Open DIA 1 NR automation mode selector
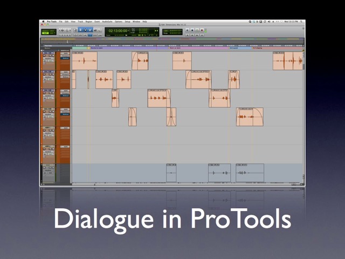 coord(51,61)
